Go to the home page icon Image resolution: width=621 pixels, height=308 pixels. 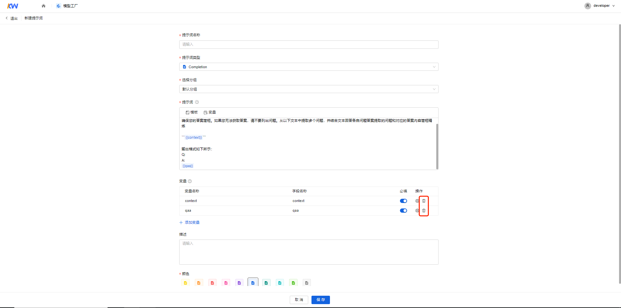pyautogui.click(x=43, y=6)
